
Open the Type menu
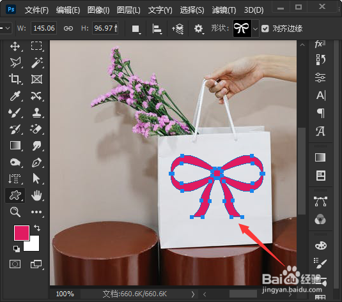[160, 10]
